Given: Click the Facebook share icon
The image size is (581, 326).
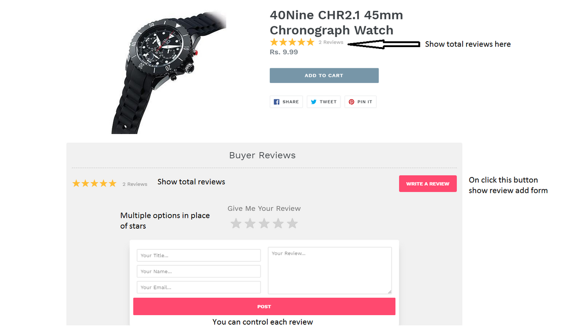Looking at the screenshot, I should click(277, 101).
